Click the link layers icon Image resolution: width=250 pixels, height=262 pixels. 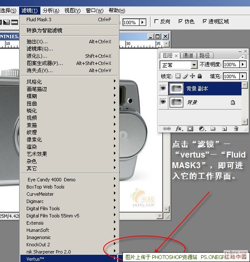[167, 129]
